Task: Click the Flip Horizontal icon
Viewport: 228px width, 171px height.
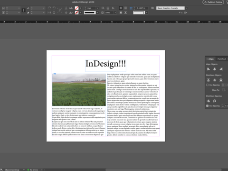Action: [x=49, y=13]
